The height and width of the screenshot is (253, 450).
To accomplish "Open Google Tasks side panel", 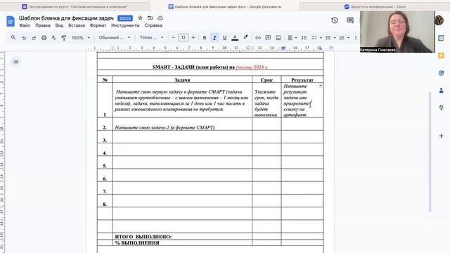I will [441, 73].
